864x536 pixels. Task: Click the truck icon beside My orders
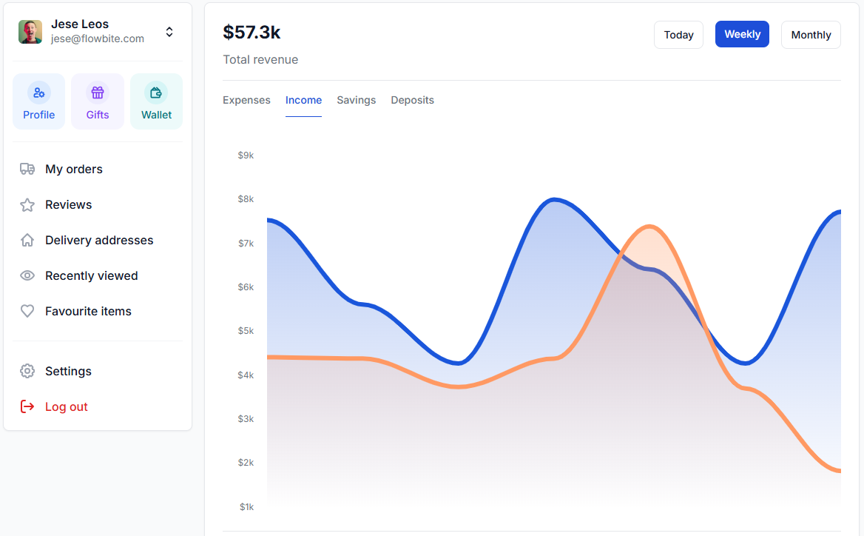[x=27, y=169]
